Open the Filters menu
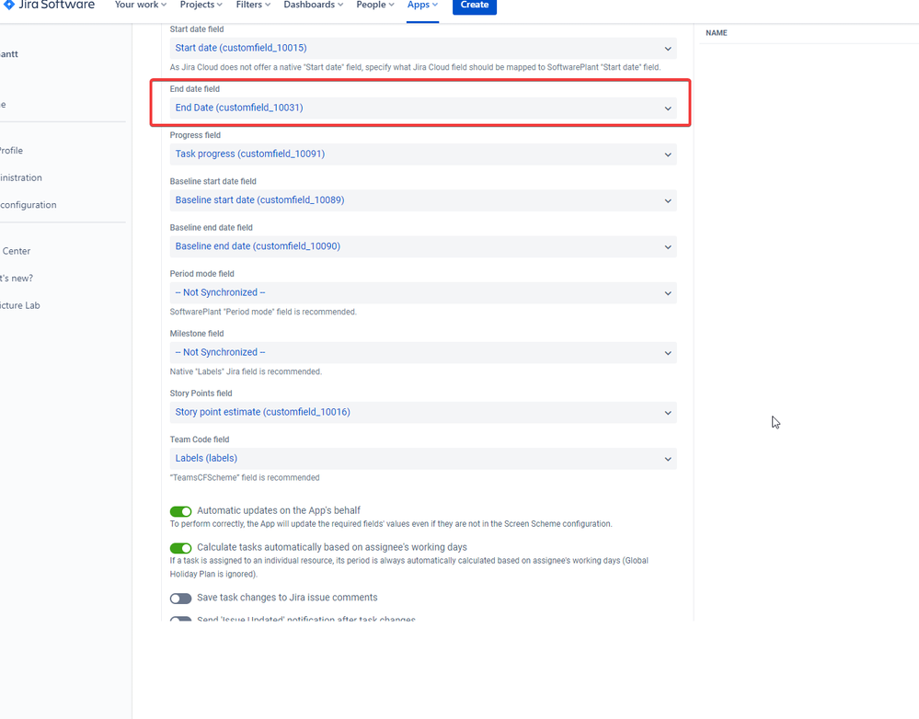Viewport: 919px width, 719px height. pyautogui.click(x=253, y=5)
